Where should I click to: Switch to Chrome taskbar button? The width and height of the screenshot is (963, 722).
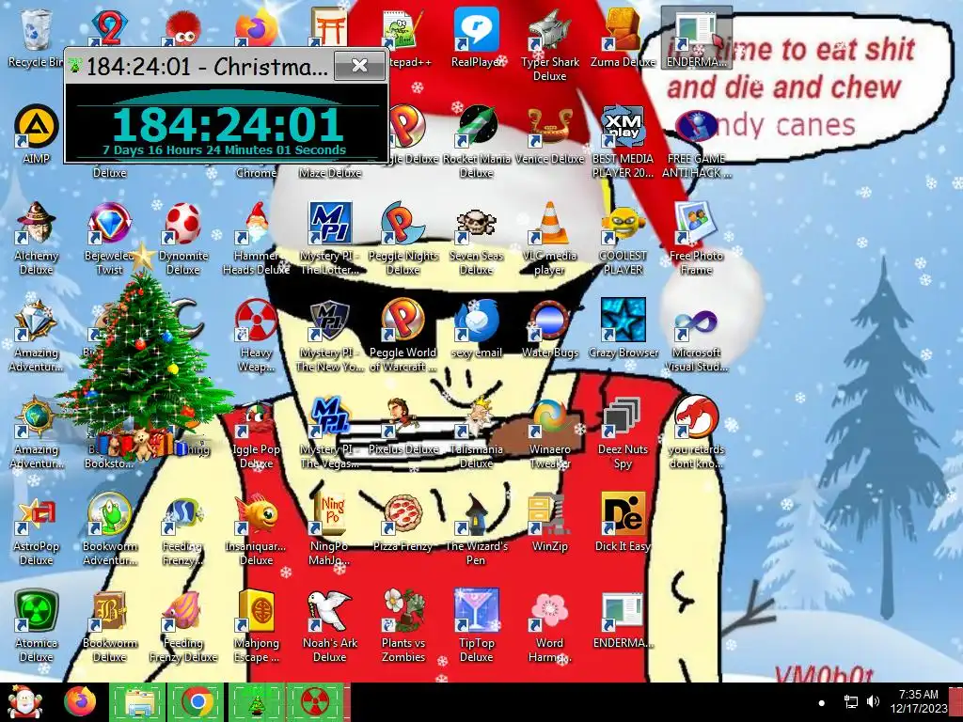(197, 701)
